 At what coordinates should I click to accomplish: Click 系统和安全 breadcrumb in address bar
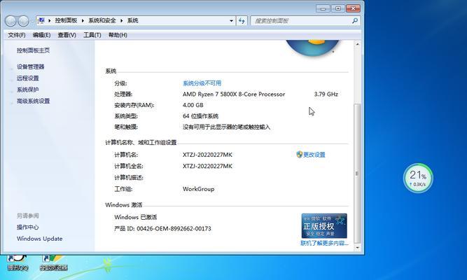(x=102, y=20)
